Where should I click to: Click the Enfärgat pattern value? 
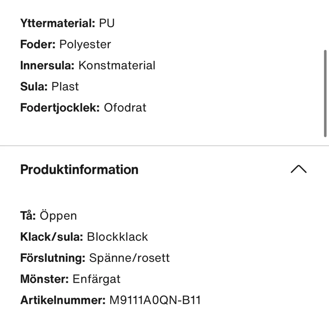[x=96, y=279]
